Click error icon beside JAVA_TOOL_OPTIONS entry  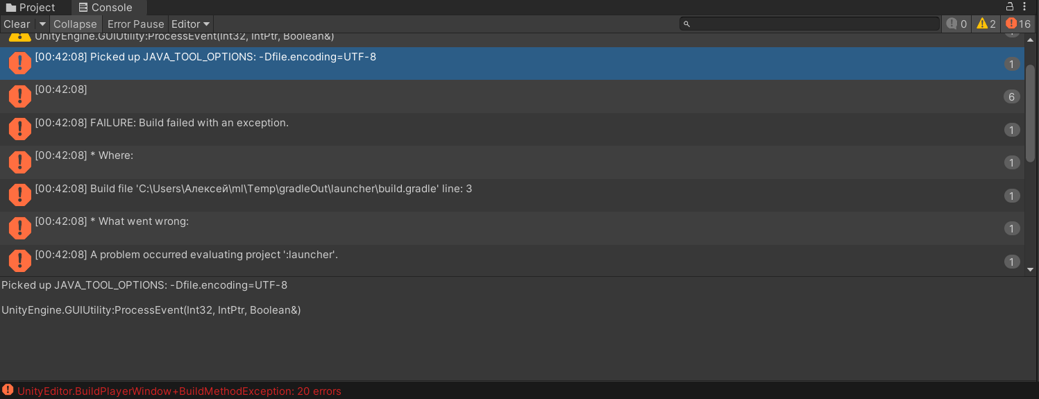coord(19,63)
